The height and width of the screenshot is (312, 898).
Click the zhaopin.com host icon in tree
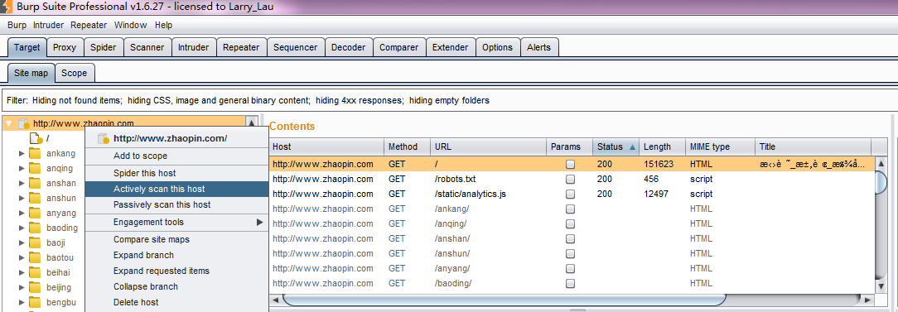(24, 123)
